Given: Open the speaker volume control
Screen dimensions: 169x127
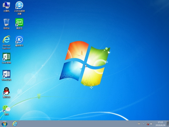Looking at the screenshot, I should 151,124.
